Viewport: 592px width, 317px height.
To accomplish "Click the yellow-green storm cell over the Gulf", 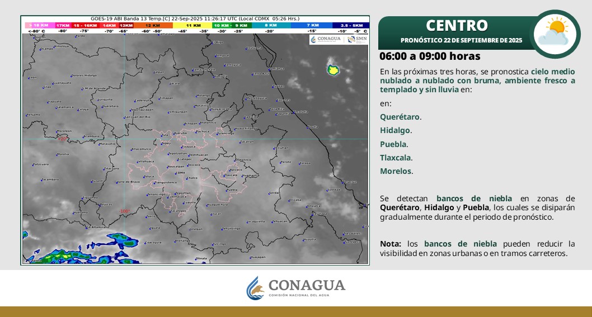I will 333,70.
